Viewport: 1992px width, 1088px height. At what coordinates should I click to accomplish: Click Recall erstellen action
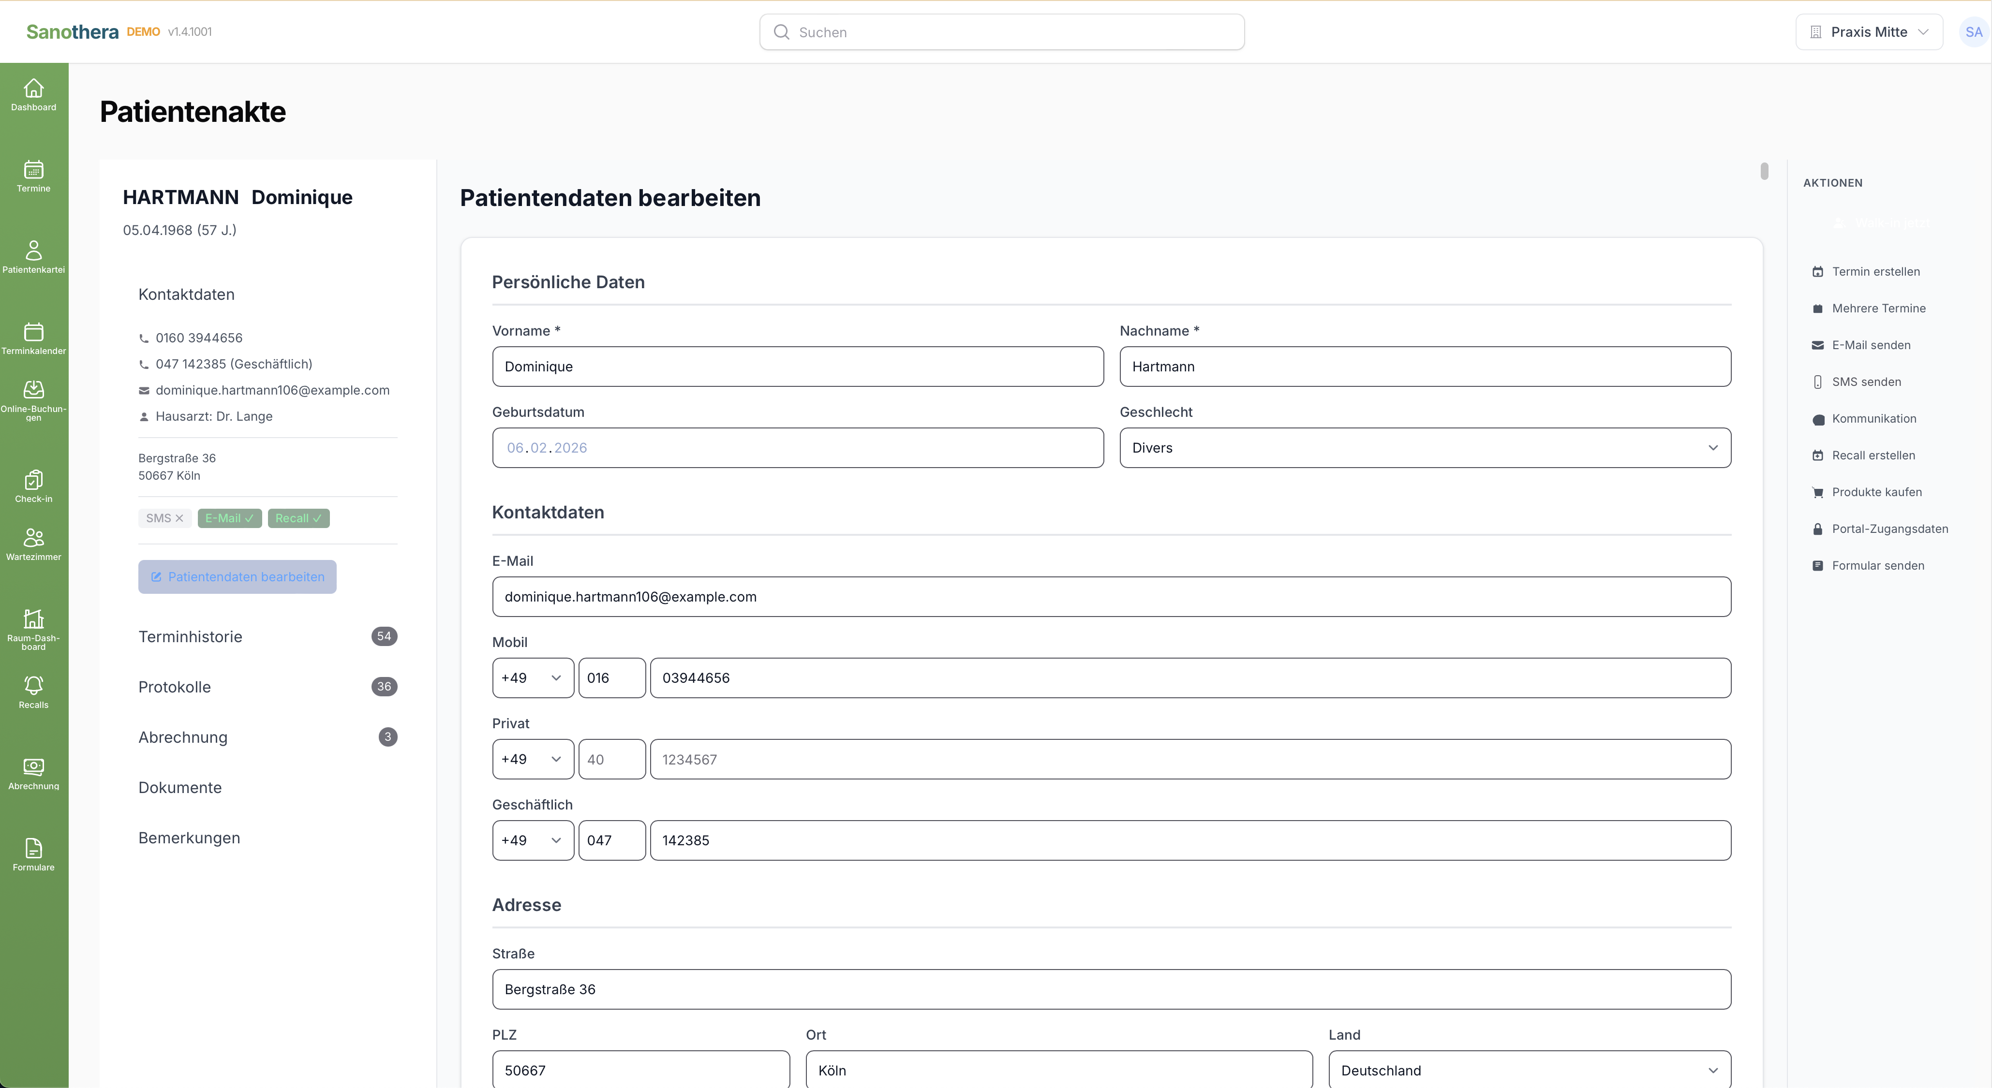(x=1864, y=455)
